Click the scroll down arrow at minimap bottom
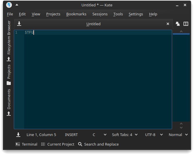Screen dimensions: 194x154 181,128
